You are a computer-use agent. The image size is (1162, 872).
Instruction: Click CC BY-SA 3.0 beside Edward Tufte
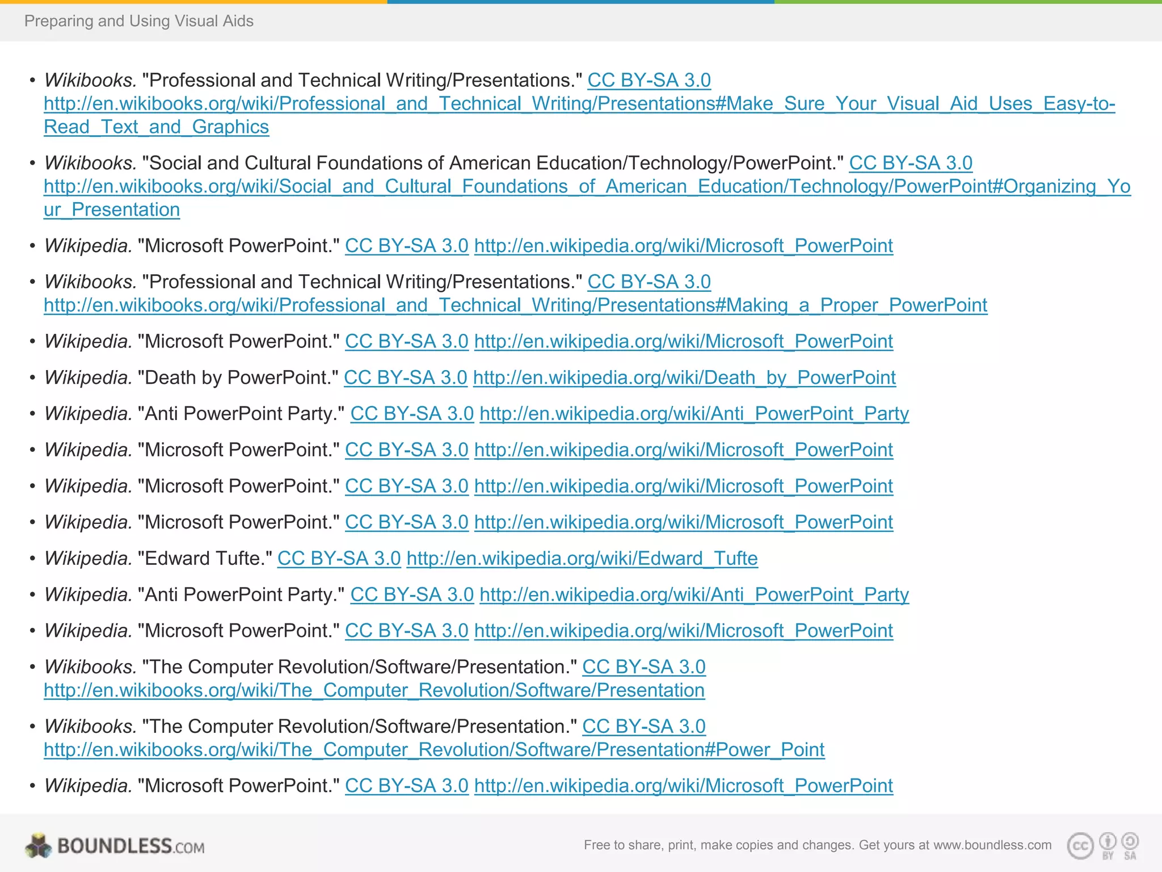tap(339, 559)
